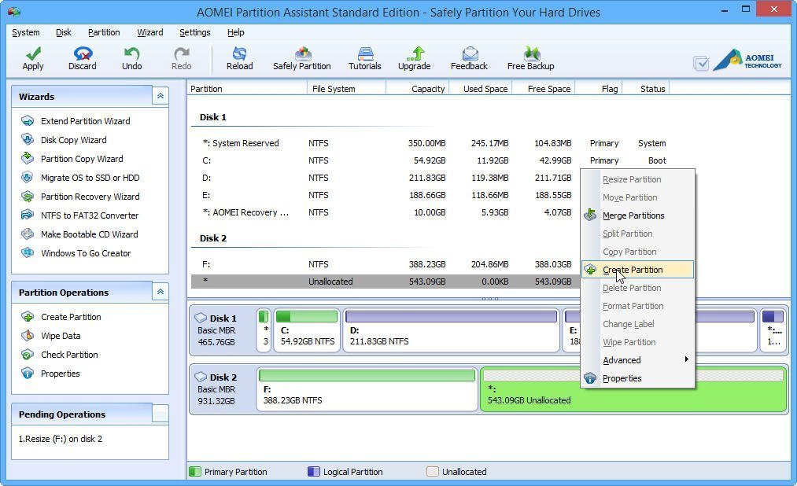Click the AOMEI Technology logo

click(x=747, y=61)
